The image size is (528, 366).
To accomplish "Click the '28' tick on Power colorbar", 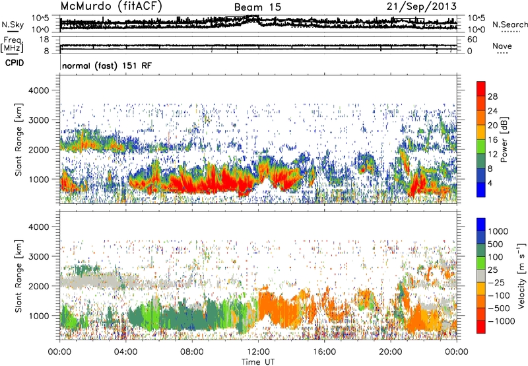I will [492, 96].
